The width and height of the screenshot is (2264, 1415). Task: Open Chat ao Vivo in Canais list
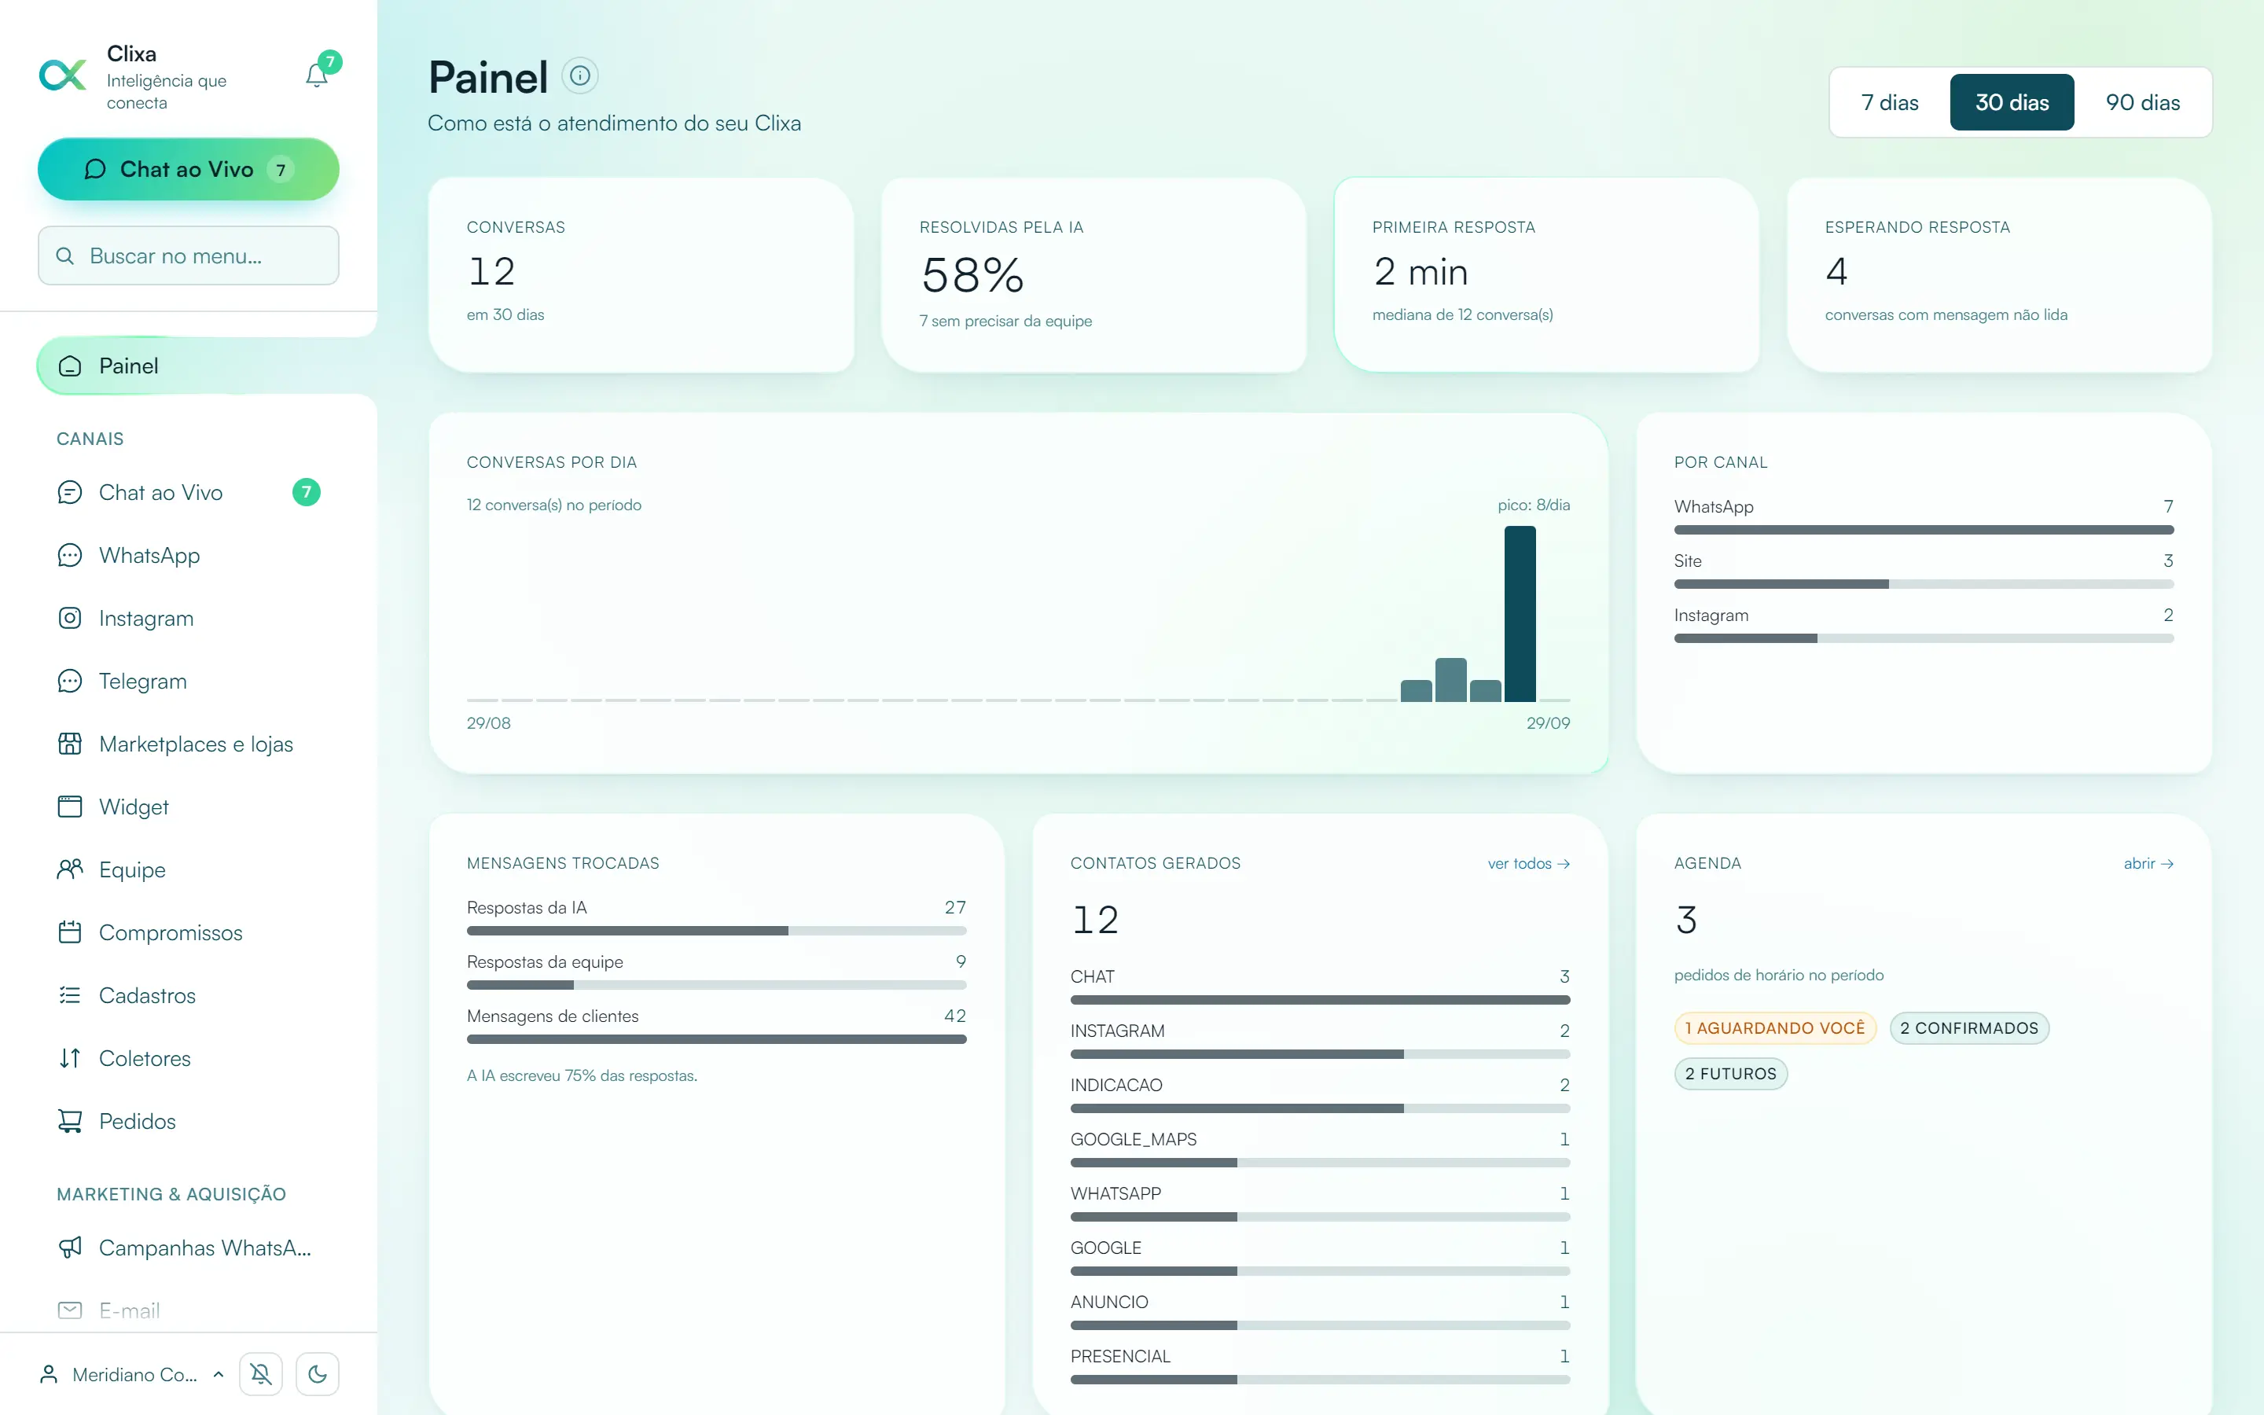click(x=188, y=492)
